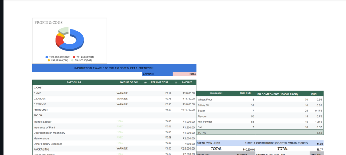The image size is (346, 155).
Task: Select the Salt component row
Action: 260,127
